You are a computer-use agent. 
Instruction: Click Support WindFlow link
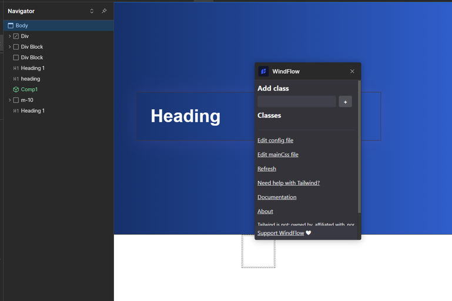pyautogui.click(x=281, y=233)
